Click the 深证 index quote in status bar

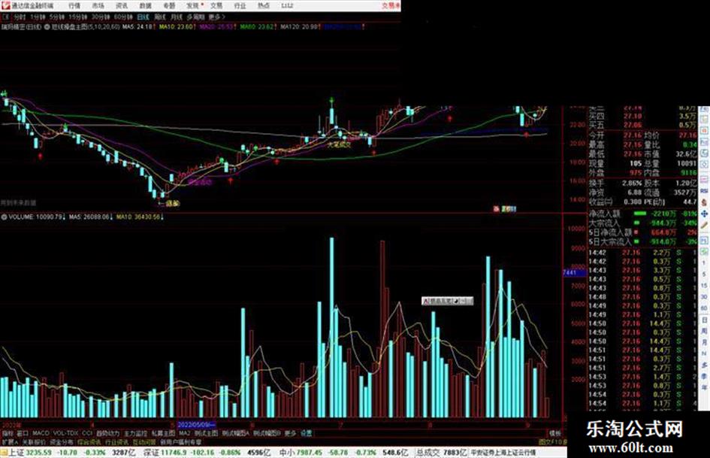pyautogui.click(x=207, y=453)
